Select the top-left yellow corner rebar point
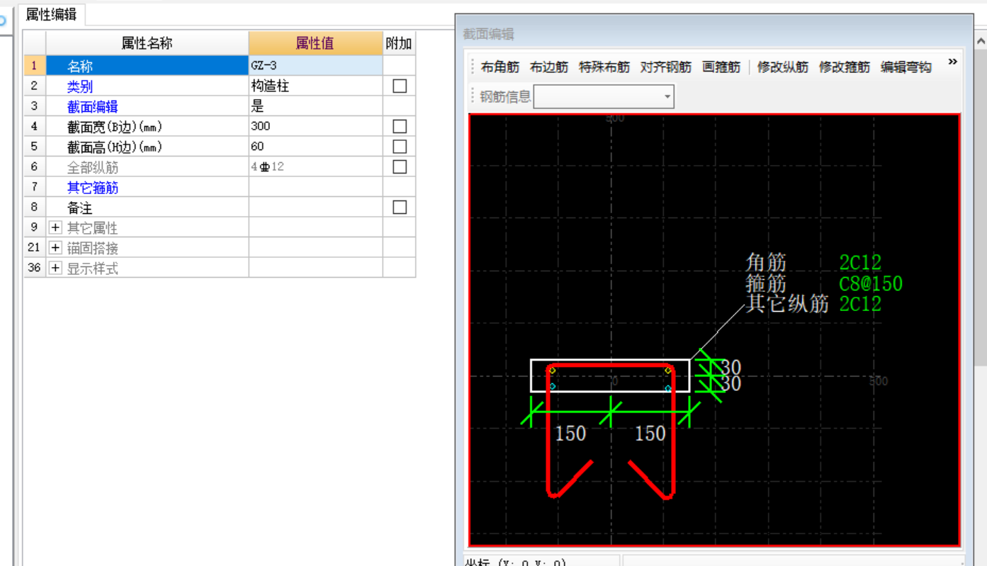987x566 pixels. (553, 370)
